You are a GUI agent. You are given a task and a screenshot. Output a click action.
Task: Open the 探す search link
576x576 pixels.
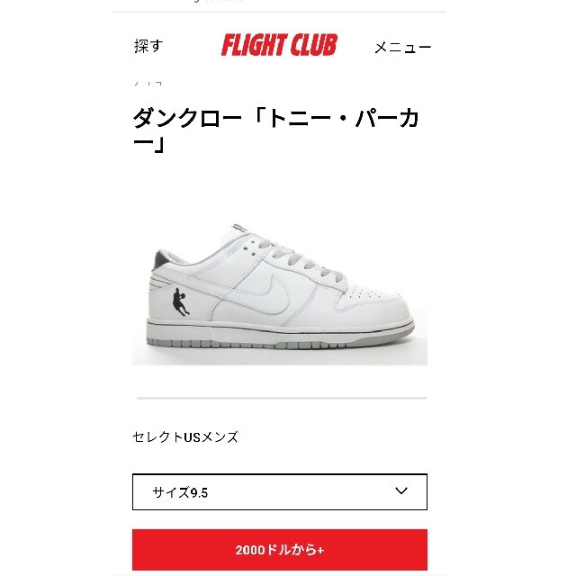(x=148, y=46)
